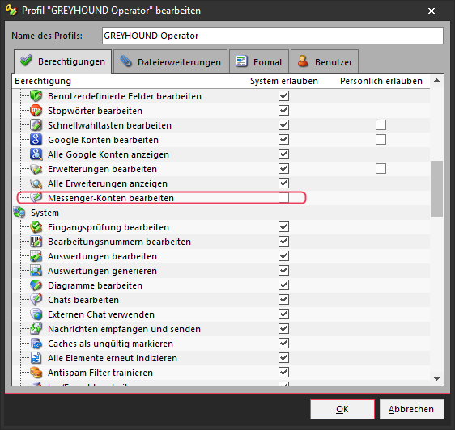Select the System tree group row

pos(221,213)
